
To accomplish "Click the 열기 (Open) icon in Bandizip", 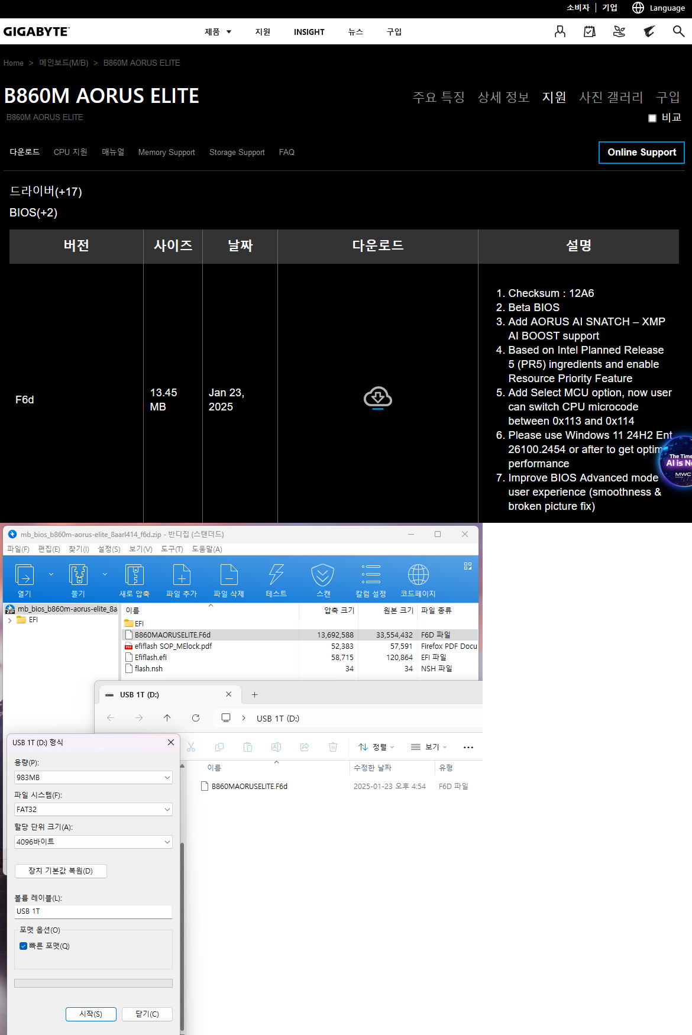I will pyautogui.click(x=24, y=575).
